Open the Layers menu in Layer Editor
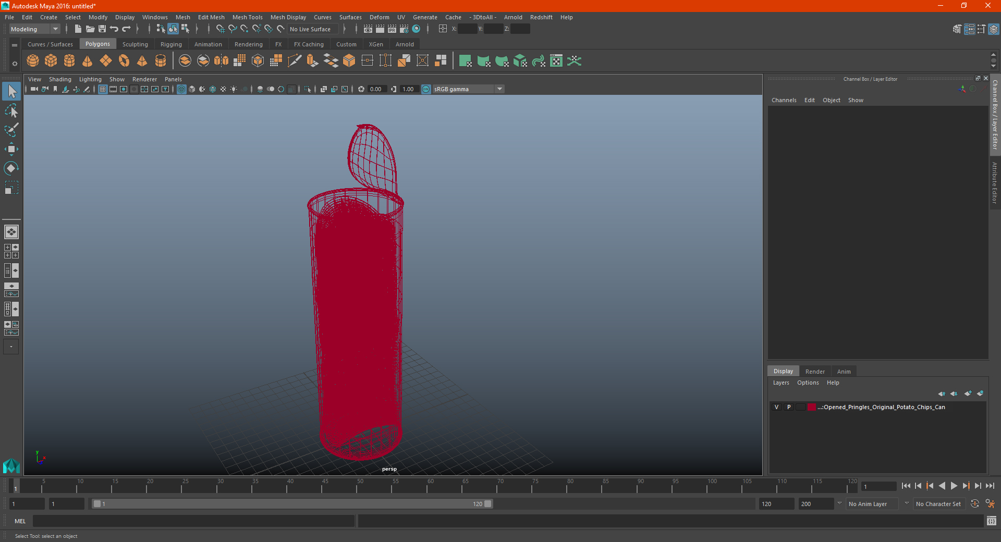The height and width of the screenshot is (542, 1001). click(x=781, y=383)
